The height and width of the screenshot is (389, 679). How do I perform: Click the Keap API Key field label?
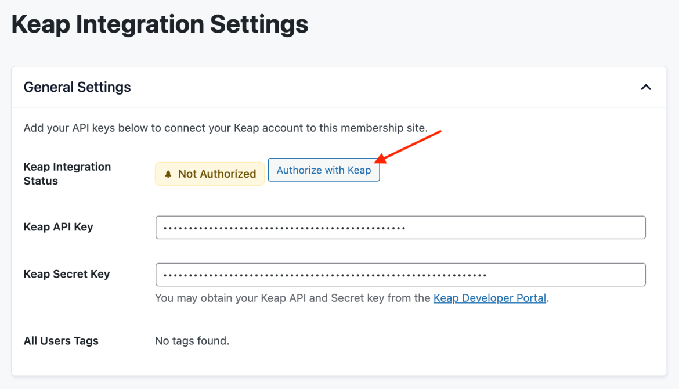click(59, 227)
